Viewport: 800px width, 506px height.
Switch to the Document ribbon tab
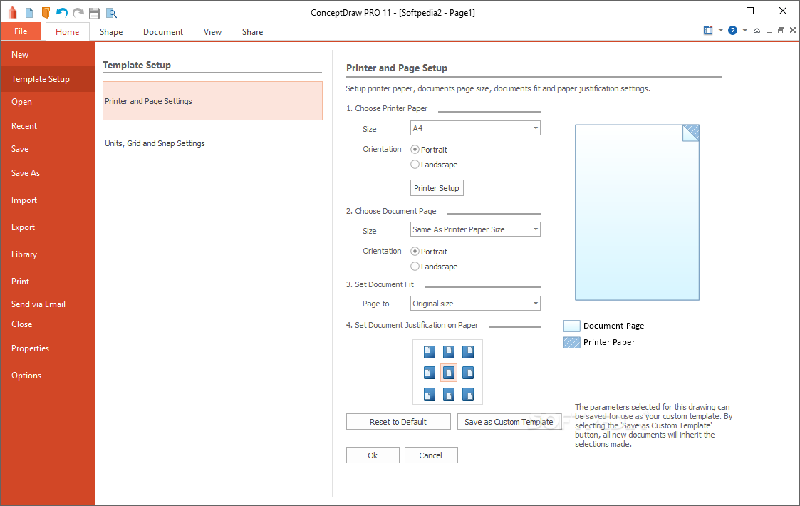click(163, 31)
